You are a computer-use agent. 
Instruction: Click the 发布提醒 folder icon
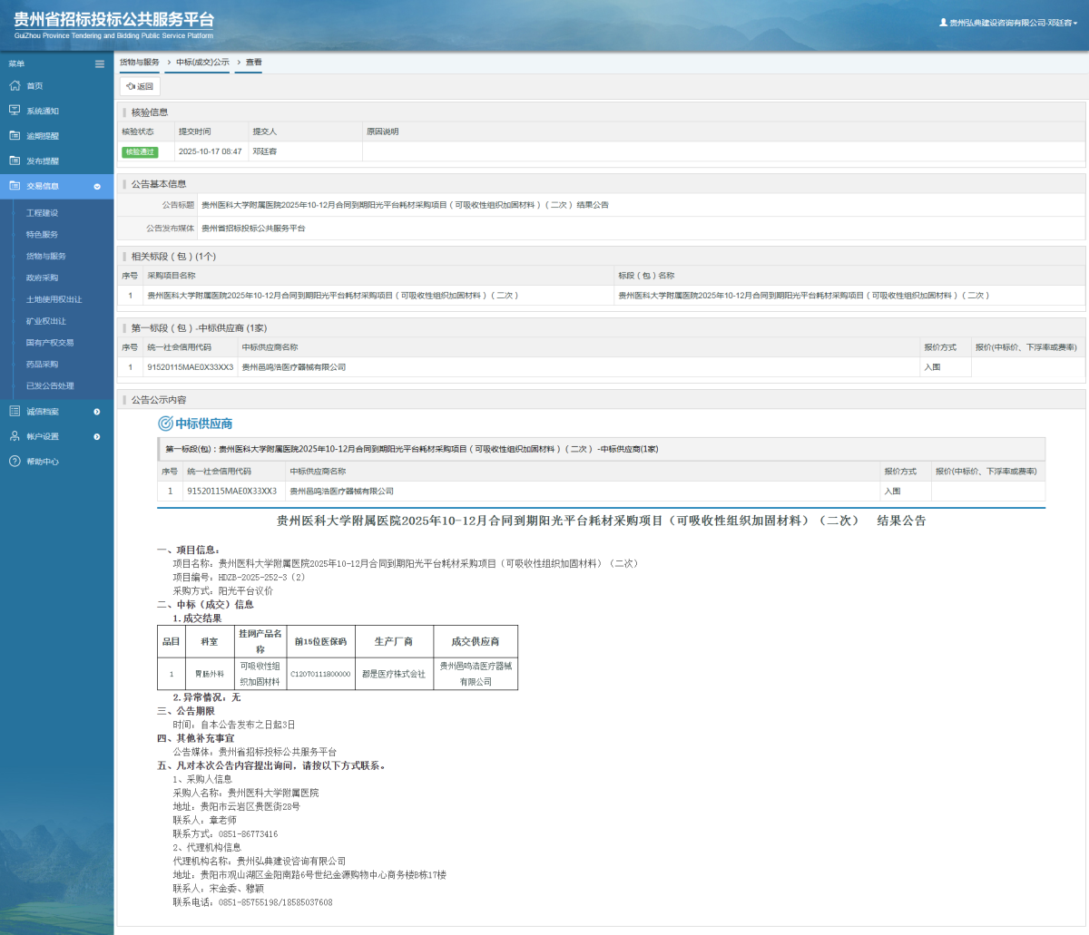coord(15,161)
